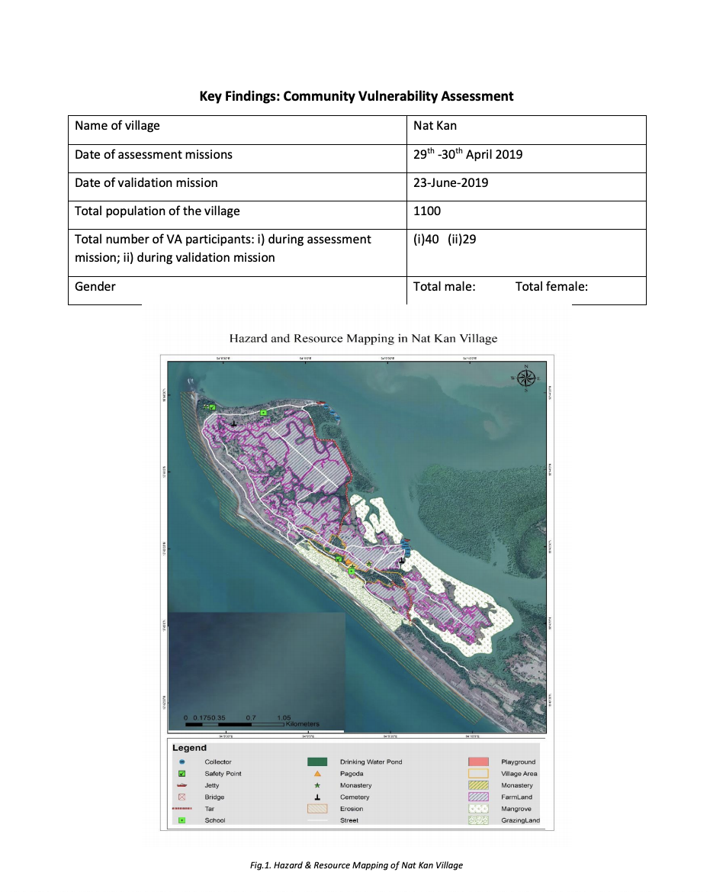Image resolution: width=710 pixels, height=892 pixels.
Task: Click the Bridge symbol in the legend
Action: [x=182, y=797]
